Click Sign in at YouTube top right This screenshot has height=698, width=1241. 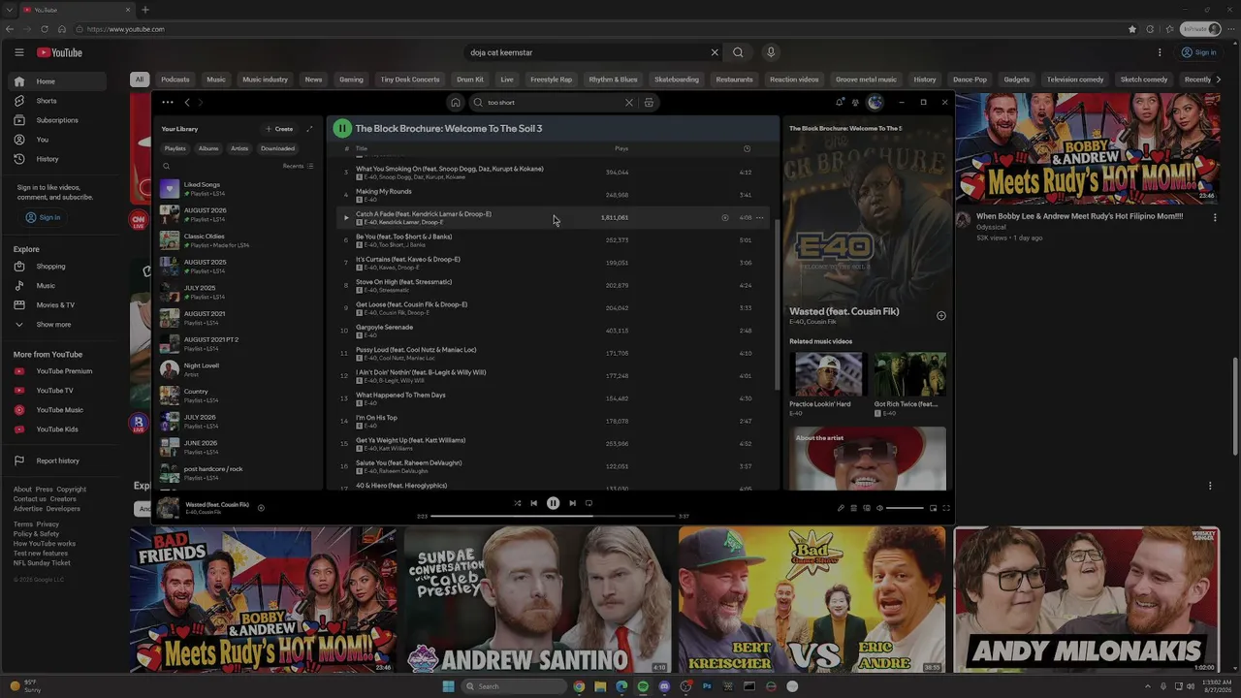click(x=1198, y=52)
